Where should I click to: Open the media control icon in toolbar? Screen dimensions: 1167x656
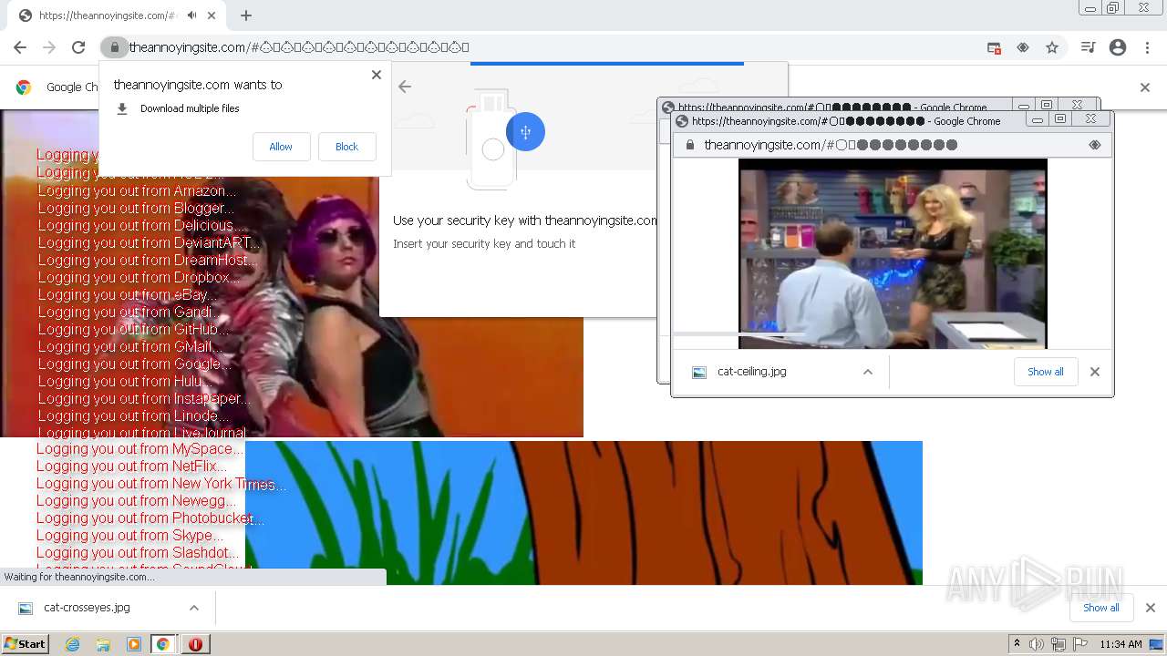[1088, 47]
